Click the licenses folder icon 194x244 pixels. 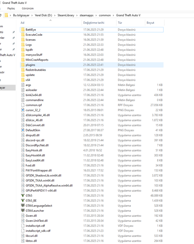point(23,40)
